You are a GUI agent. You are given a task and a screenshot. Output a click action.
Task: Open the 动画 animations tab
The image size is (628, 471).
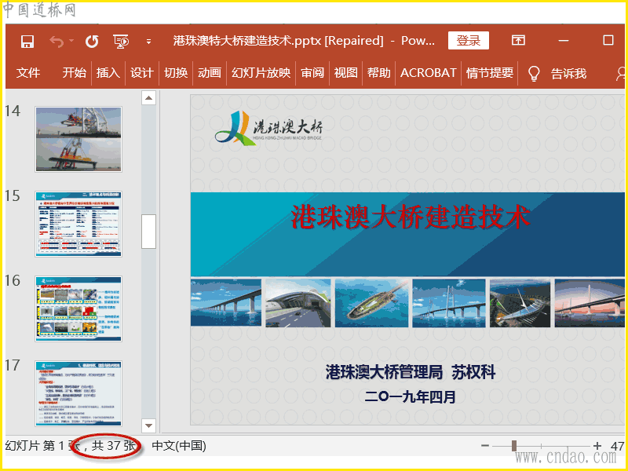[210, 73]
